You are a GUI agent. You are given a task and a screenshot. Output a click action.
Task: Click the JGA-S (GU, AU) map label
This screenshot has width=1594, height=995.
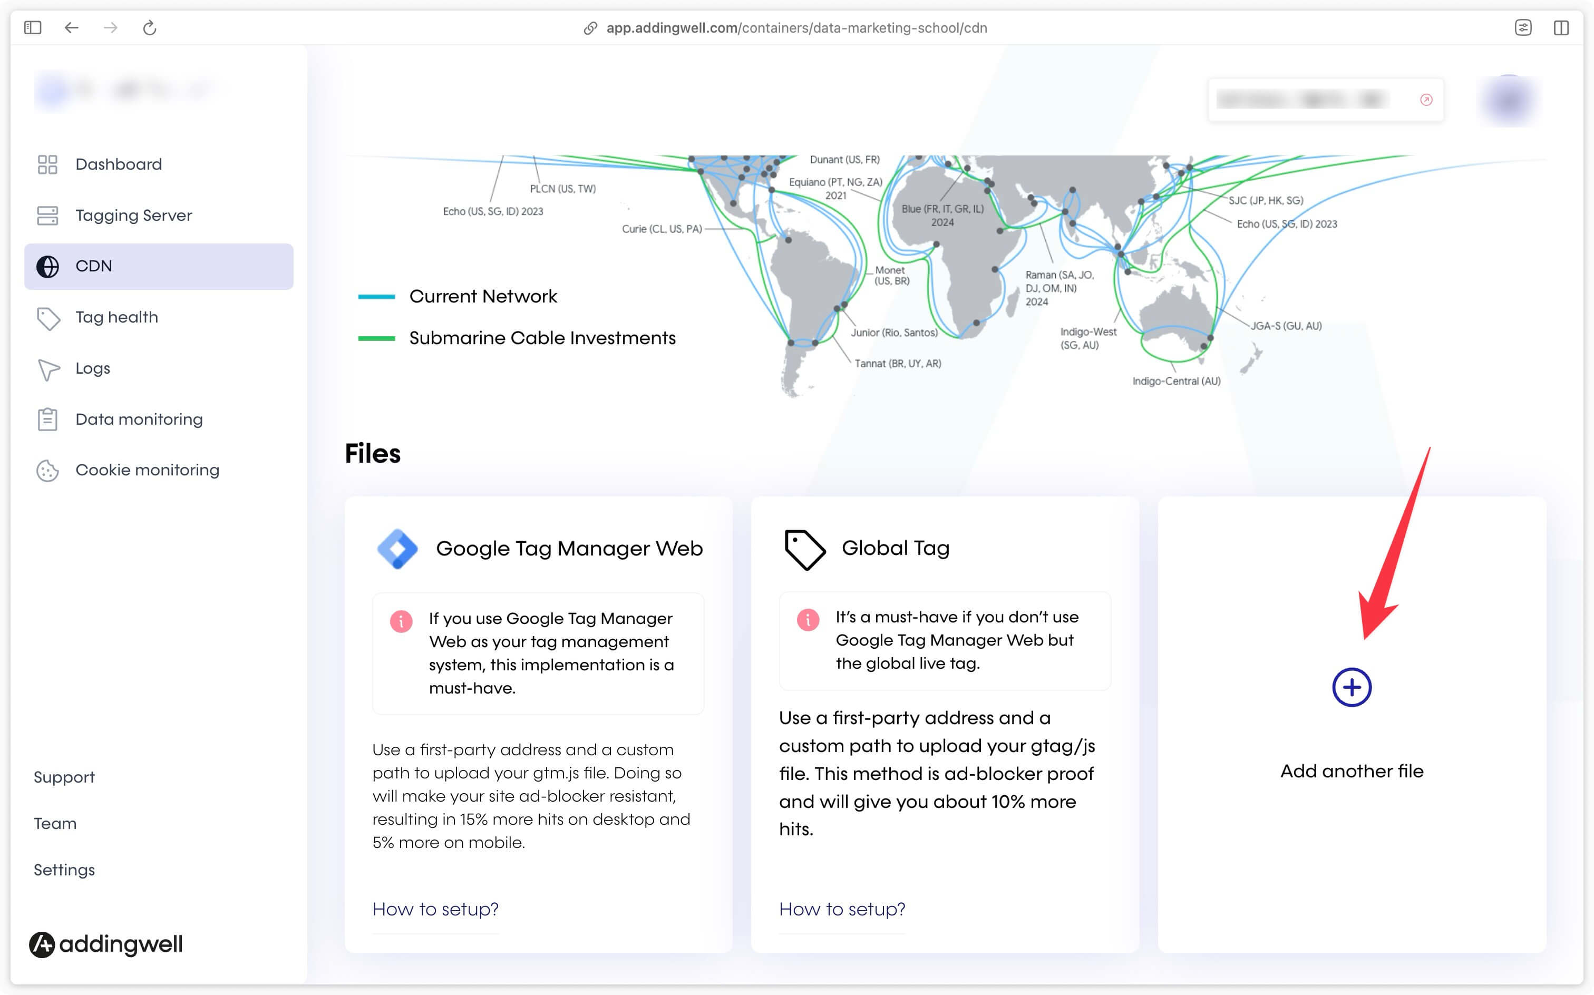tap(1286, 326)
